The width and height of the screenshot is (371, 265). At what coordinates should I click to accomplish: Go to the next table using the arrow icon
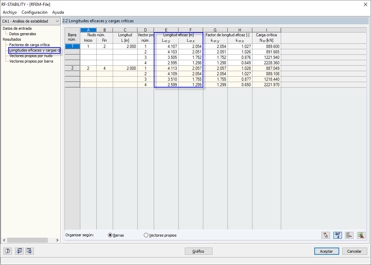tap(29, 251)
